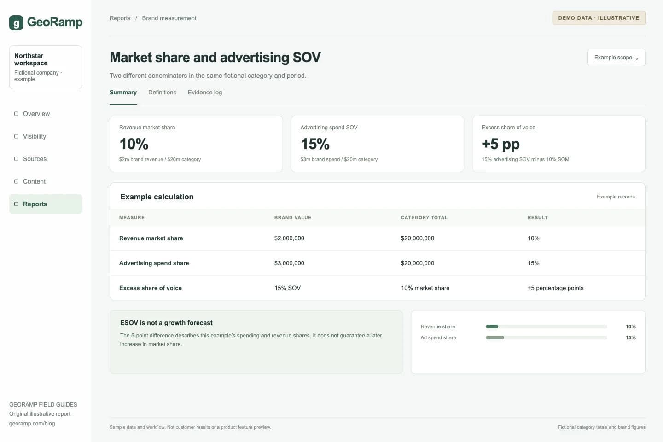Click the 10% market share cell
Viewport: 663px width, 442px height.
(x=425, y=288)
